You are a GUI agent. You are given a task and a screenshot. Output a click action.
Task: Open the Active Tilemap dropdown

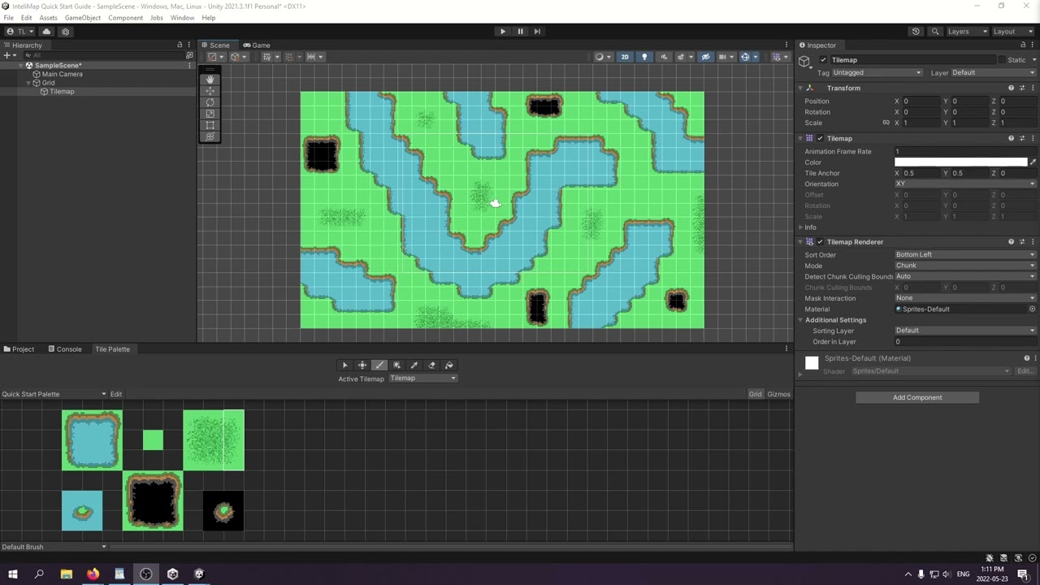point(422,379)
